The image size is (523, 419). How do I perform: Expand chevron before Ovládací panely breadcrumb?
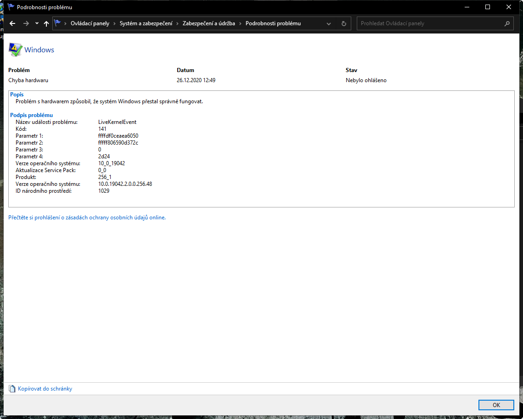[65, 23]
